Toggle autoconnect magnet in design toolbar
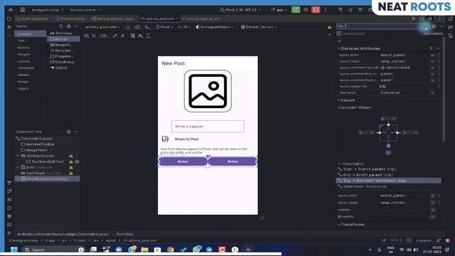The image size is (455, 256). tap(94, 36)
